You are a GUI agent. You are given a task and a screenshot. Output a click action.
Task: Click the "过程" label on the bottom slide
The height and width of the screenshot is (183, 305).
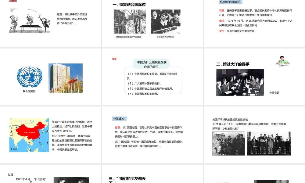(x=10, y=174)
